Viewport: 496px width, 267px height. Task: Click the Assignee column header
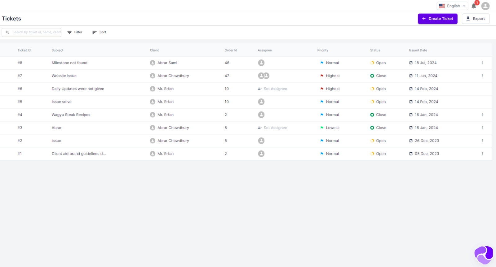(265, 50)
